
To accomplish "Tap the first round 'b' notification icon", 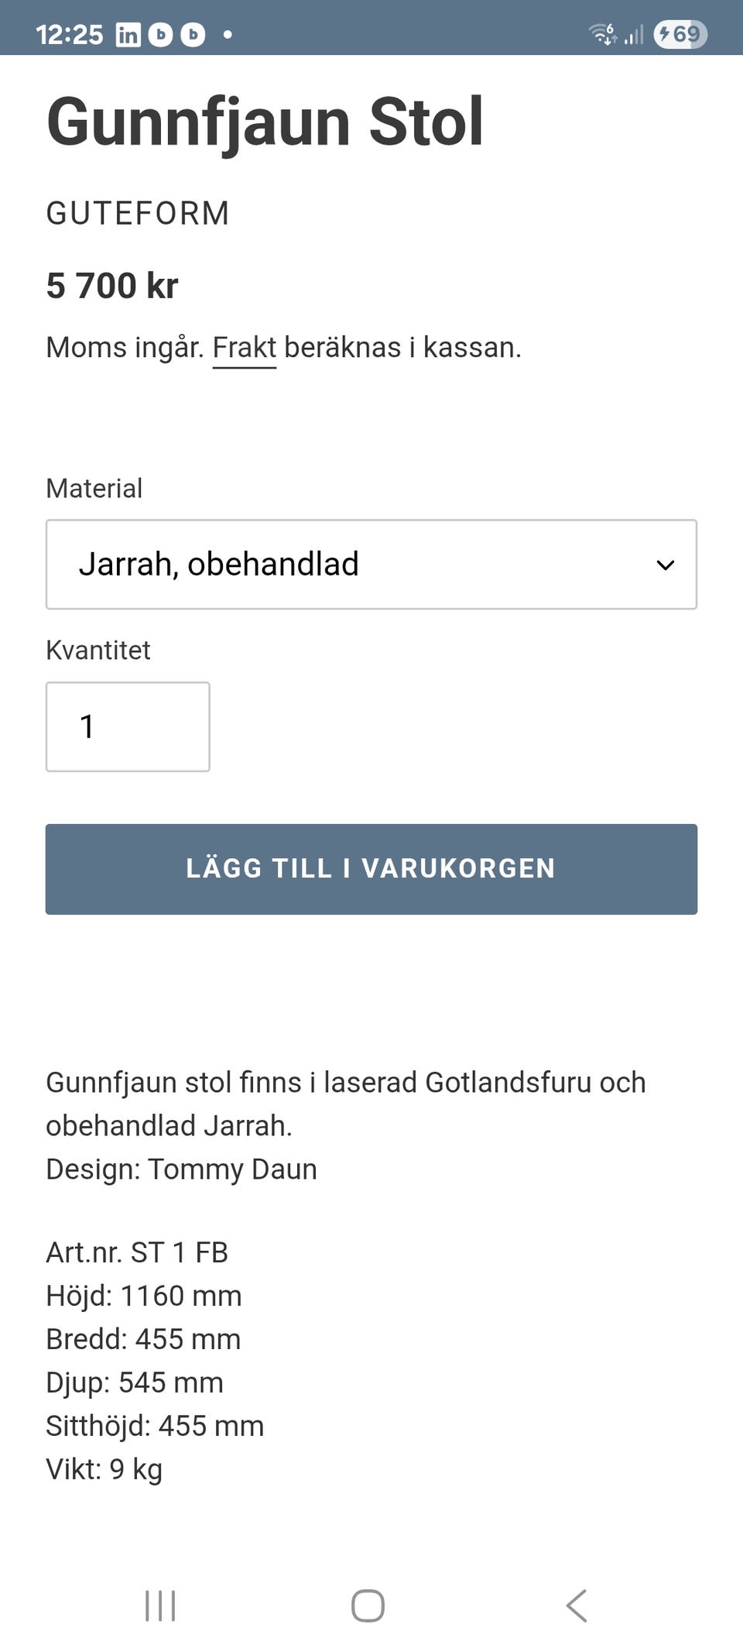I will (x=160, y=35).
